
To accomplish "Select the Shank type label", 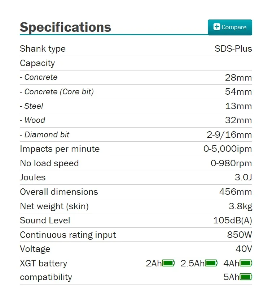I will point(43,49).
